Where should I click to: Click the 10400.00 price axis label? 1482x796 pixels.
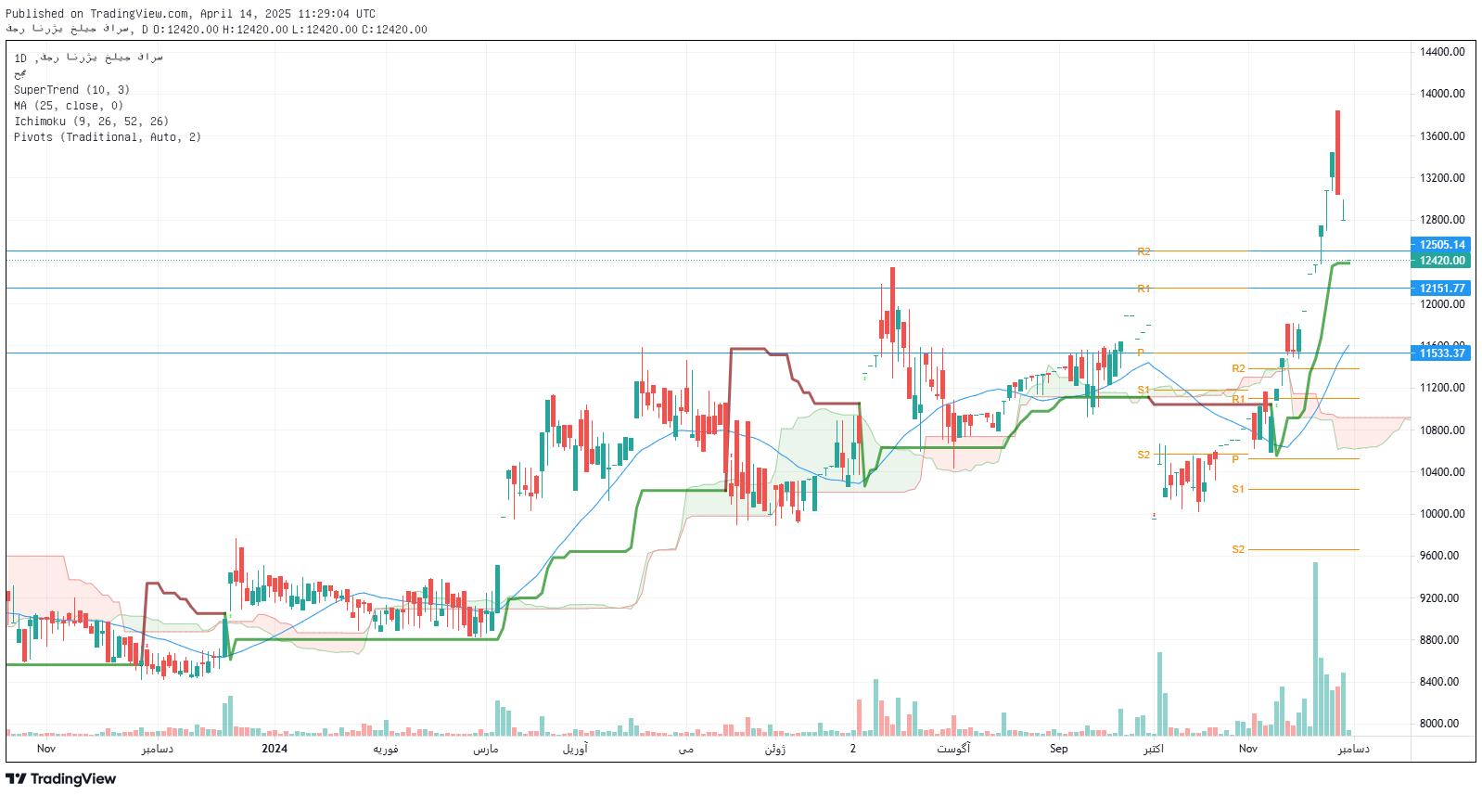(1442, 472)
